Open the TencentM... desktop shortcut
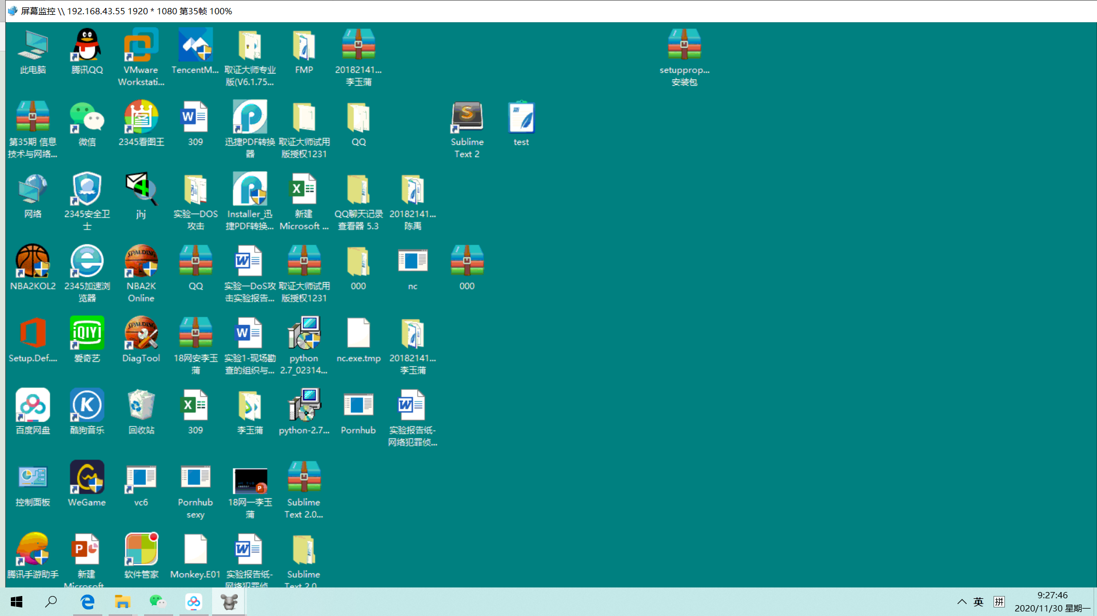The image size is (1097, 616). point(196,52)
